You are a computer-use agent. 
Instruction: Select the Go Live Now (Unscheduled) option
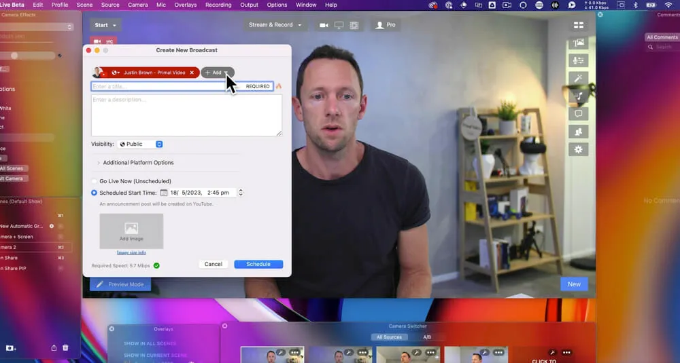(95, 181)
